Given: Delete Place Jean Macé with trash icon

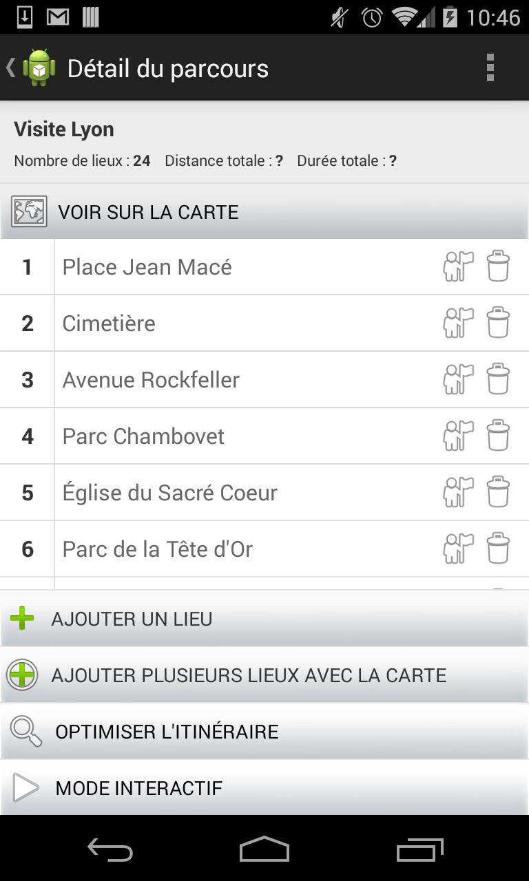Looking at the screenshot, I should pos(498,266).
